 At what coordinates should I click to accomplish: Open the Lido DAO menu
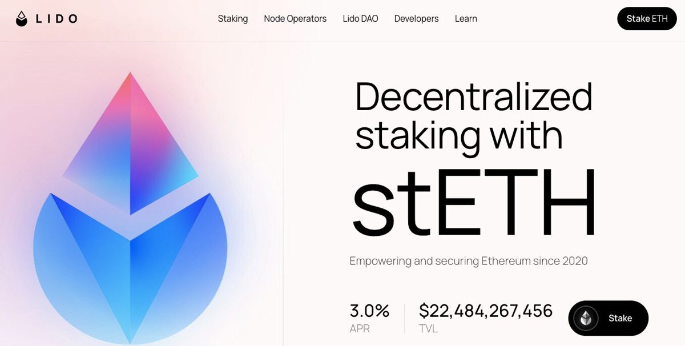(x=360, y=19)
